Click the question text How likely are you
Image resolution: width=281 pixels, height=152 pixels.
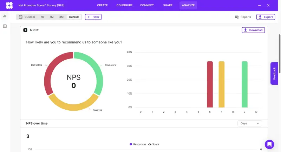coord(74,42)
